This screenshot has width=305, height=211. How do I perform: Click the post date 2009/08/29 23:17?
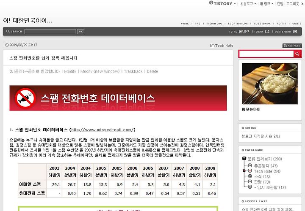point(23,45)
